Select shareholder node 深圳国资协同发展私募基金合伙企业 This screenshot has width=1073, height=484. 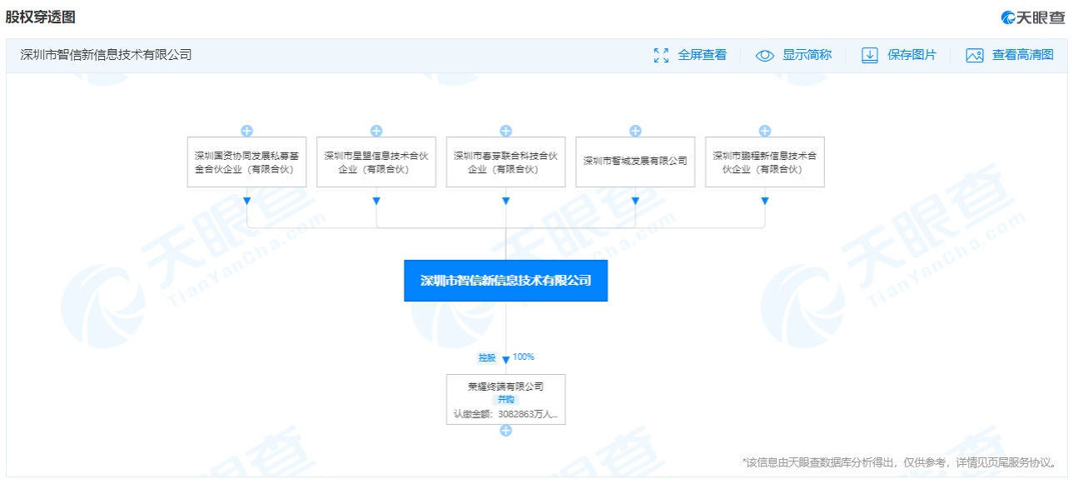click(x=246, y=162)
